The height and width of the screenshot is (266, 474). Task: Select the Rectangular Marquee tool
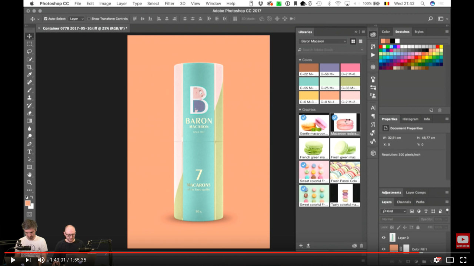(x=29, y=44)
